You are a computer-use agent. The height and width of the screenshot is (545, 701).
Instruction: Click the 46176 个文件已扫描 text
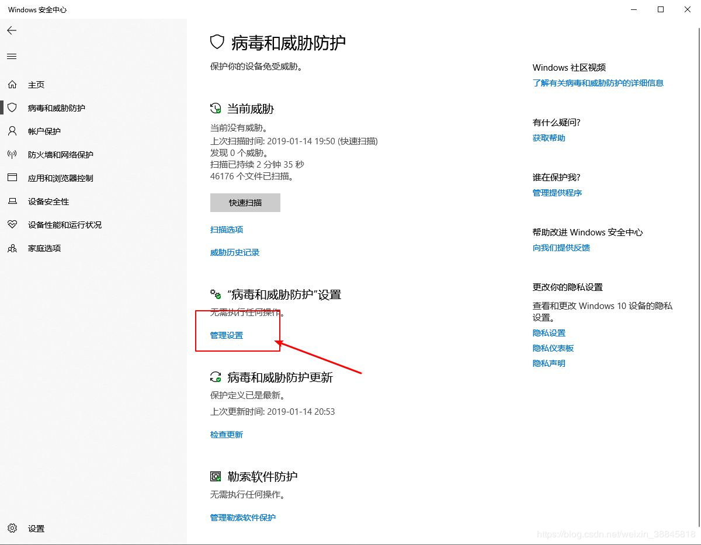pyautogui.click(x=252, y=176)
